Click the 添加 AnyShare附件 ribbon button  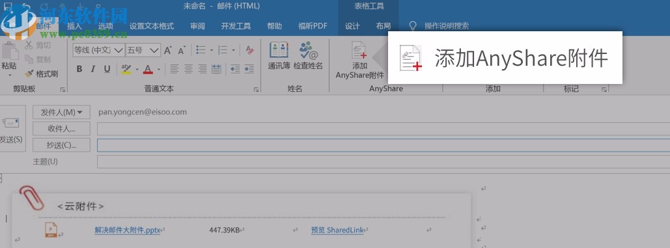pyautogui.click(x=359, y=60)
